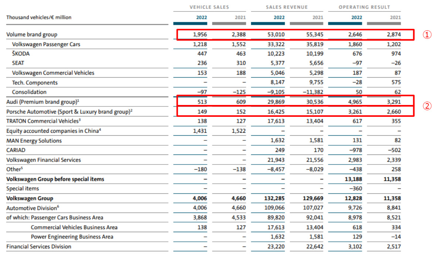Click SEAT 2022 operating result value −97
The image size is (445, 258).
[x=357, y=64]
